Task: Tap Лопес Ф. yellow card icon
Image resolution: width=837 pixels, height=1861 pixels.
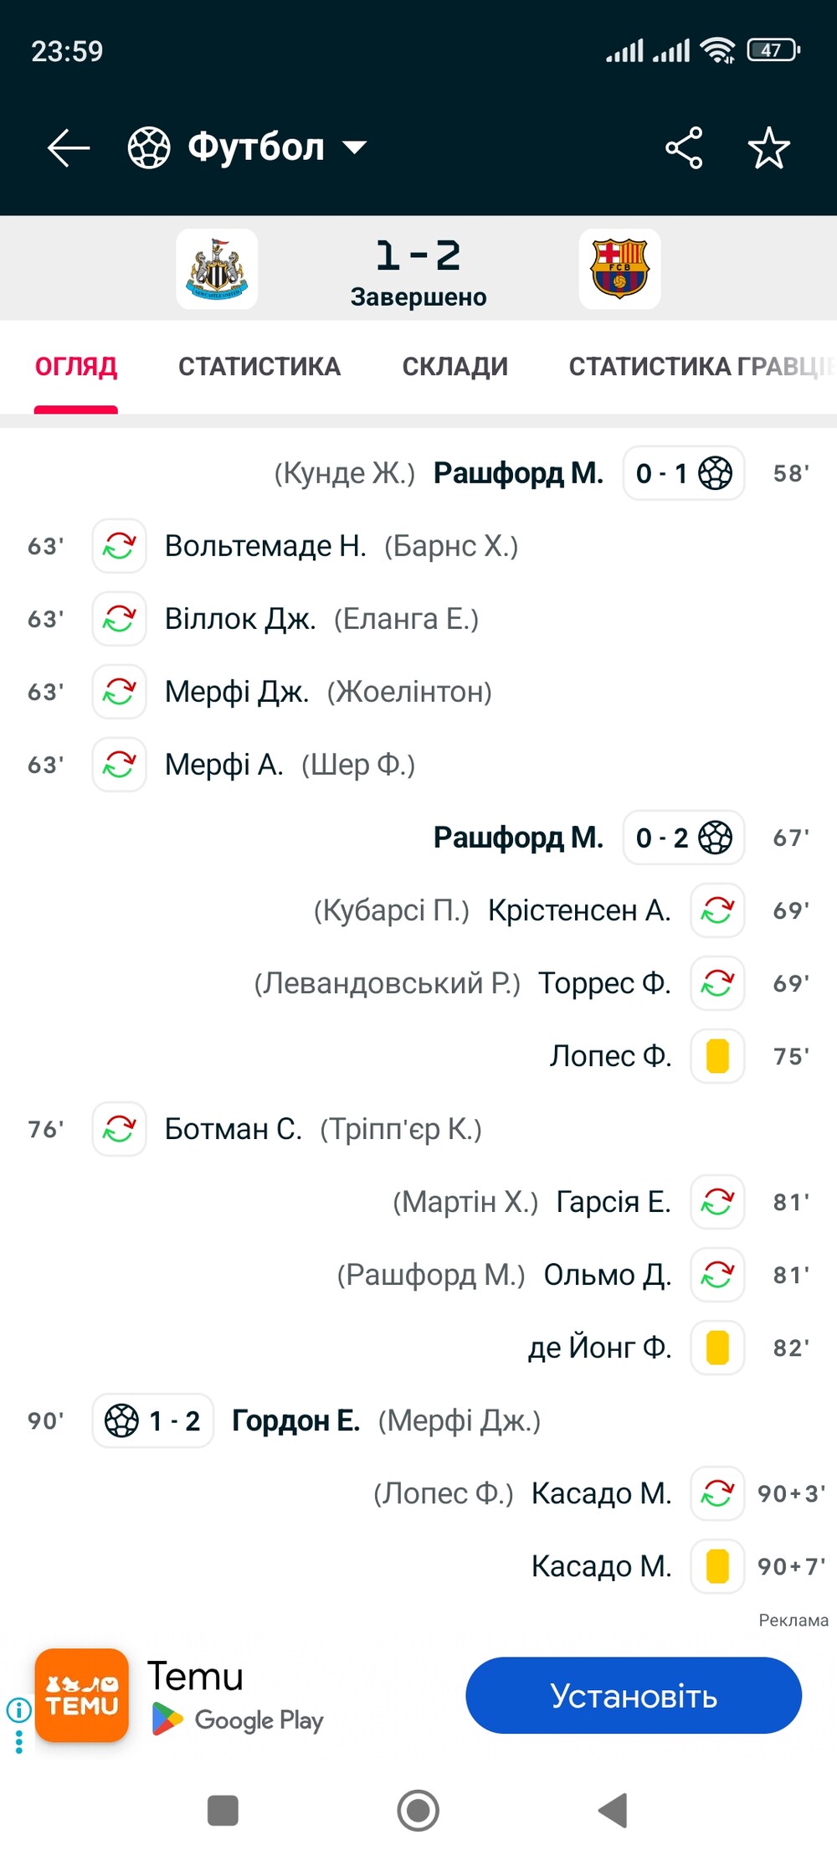Action: 717,1056
